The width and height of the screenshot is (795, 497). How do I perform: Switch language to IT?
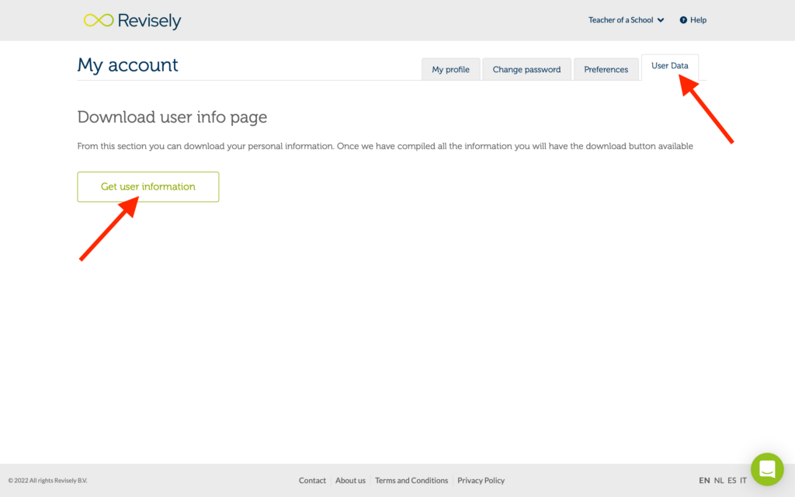point(743,480)
